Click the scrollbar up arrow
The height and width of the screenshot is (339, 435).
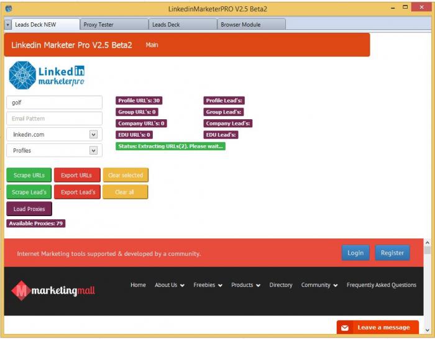click(428, 243)
